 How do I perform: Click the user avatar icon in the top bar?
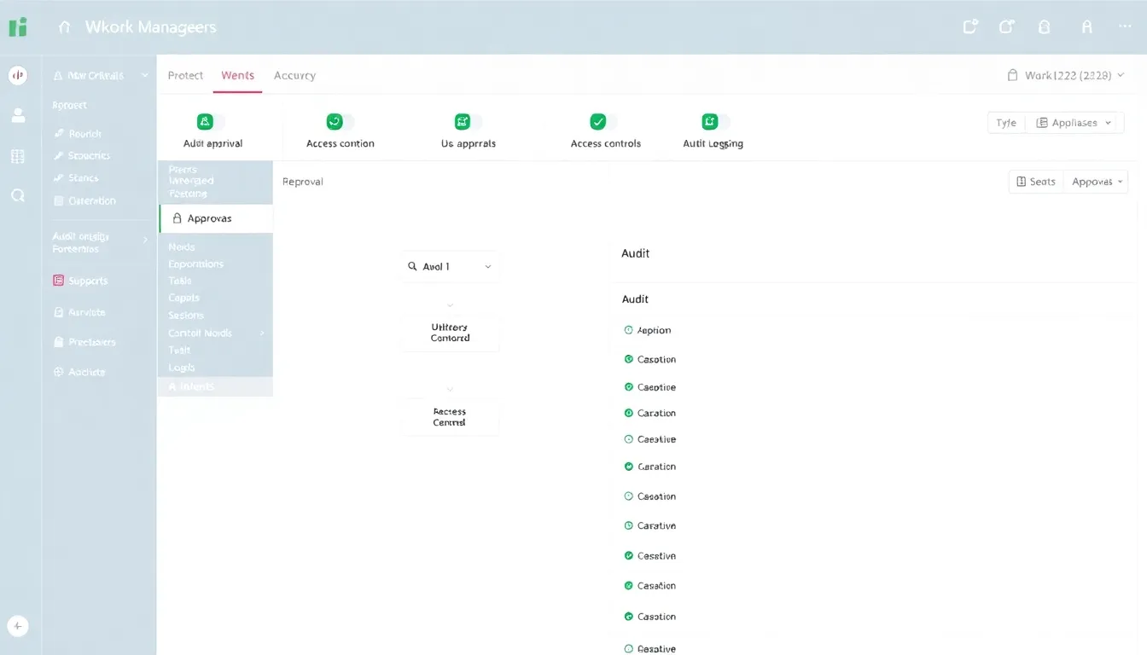(x=1086, y=26)
